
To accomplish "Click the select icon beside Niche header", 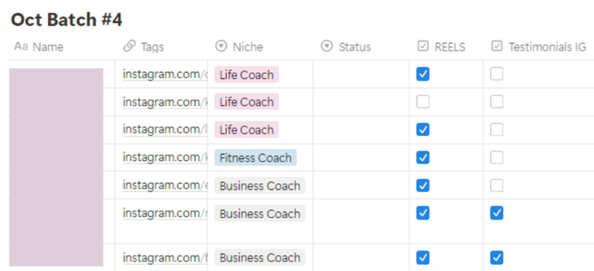I will pyautogui.click(x=221, y=46).
